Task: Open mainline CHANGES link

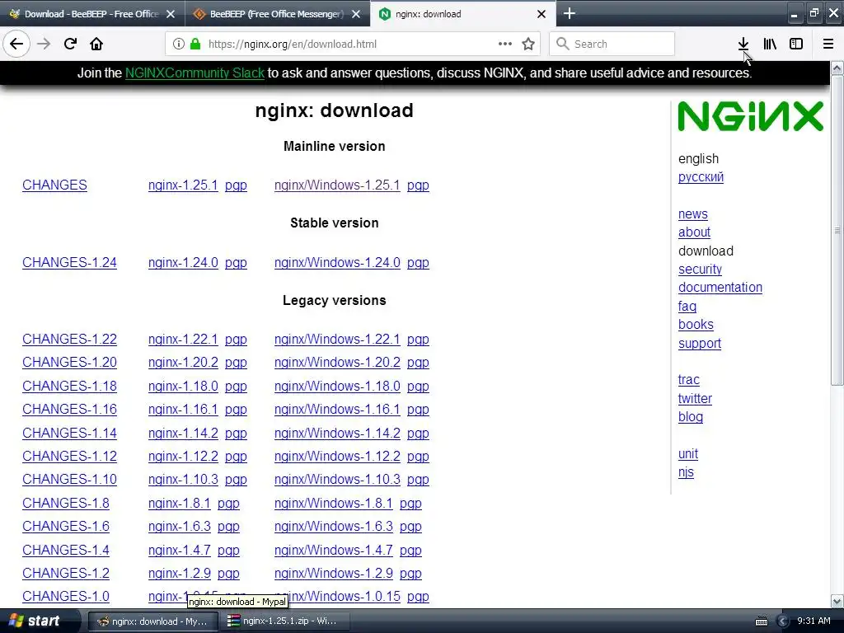Action: (x=54, y=185)
